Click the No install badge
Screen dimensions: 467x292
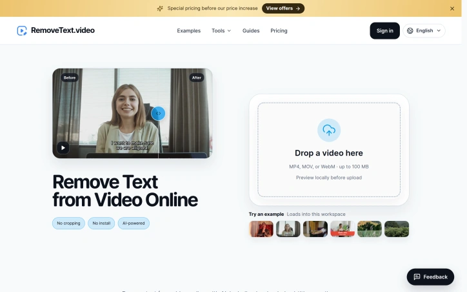[x=101, y=223]
